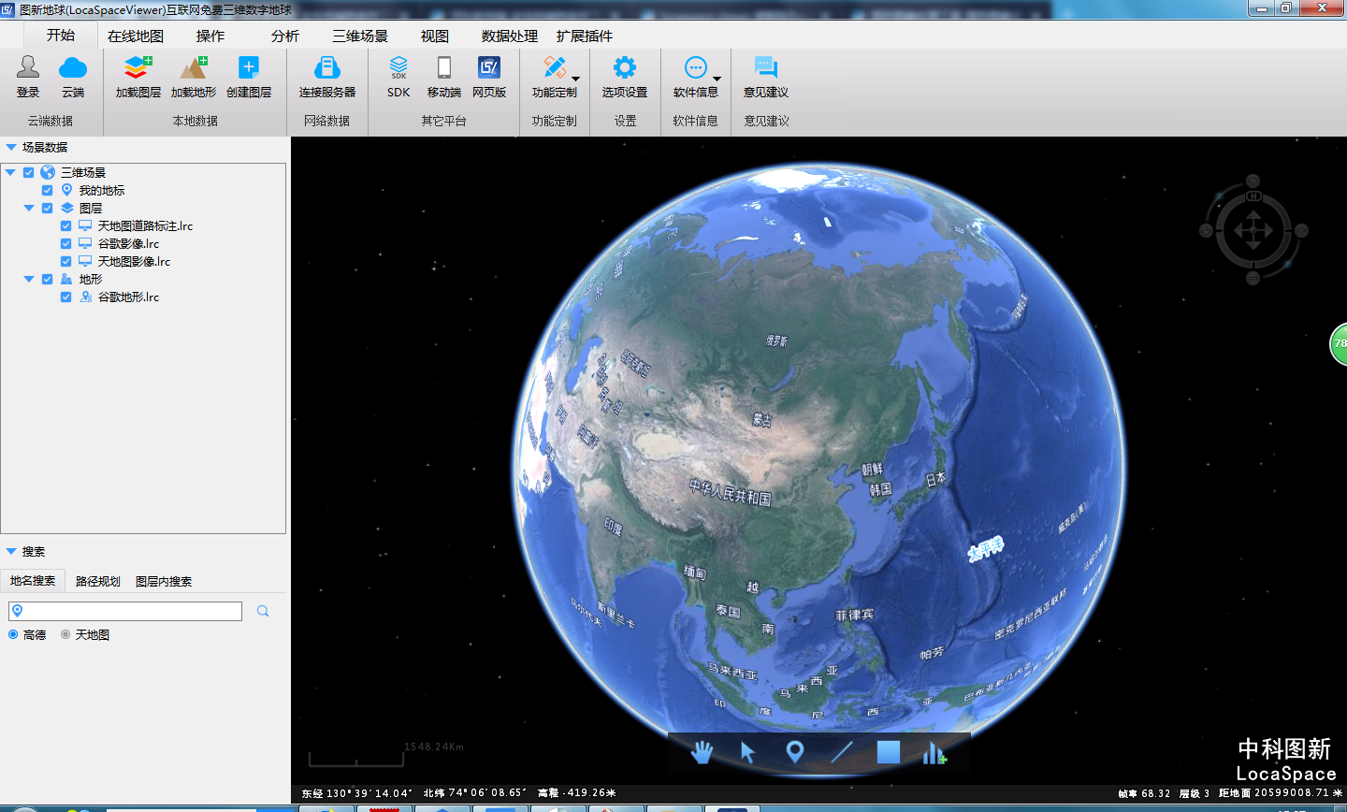This screenshot has width=1347, height=812.
Task: Open the 功能定制 dropdown arrow
Action: click(576, 79)
